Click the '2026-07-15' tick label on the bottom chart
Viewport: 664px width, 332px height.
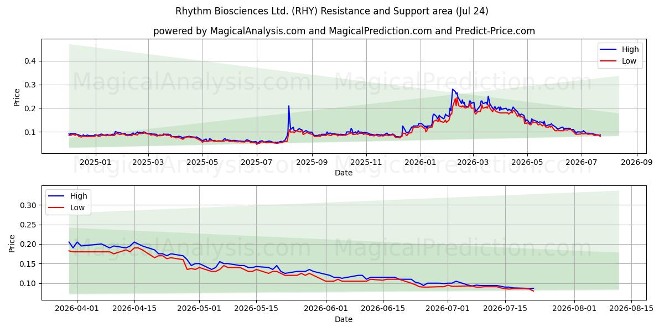(506, 309)
